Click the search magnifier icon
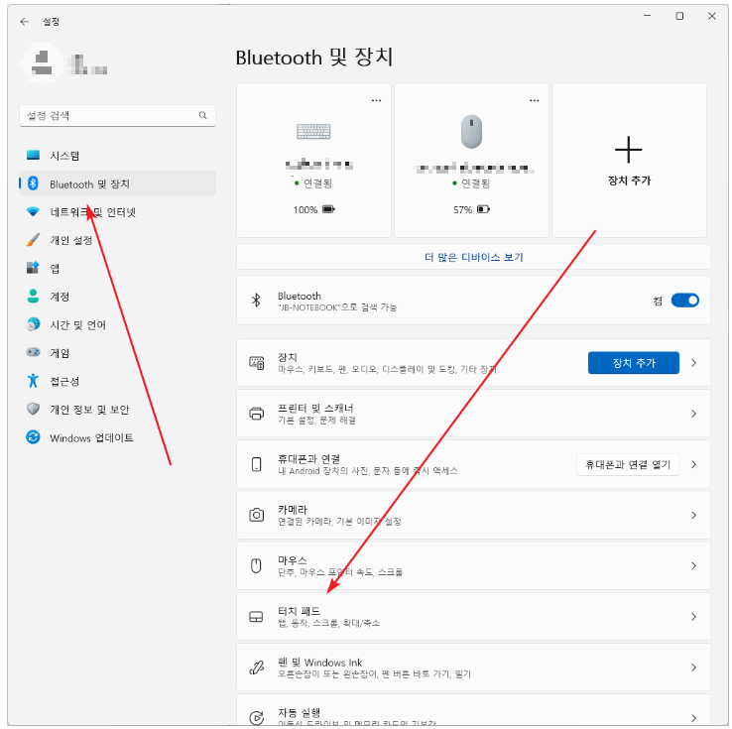 coord(202,115)
